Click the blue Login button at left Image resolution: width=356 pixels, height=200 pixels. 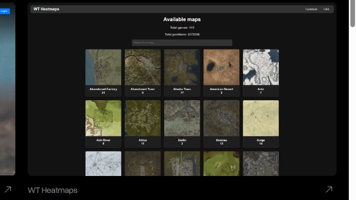[5, 11]
